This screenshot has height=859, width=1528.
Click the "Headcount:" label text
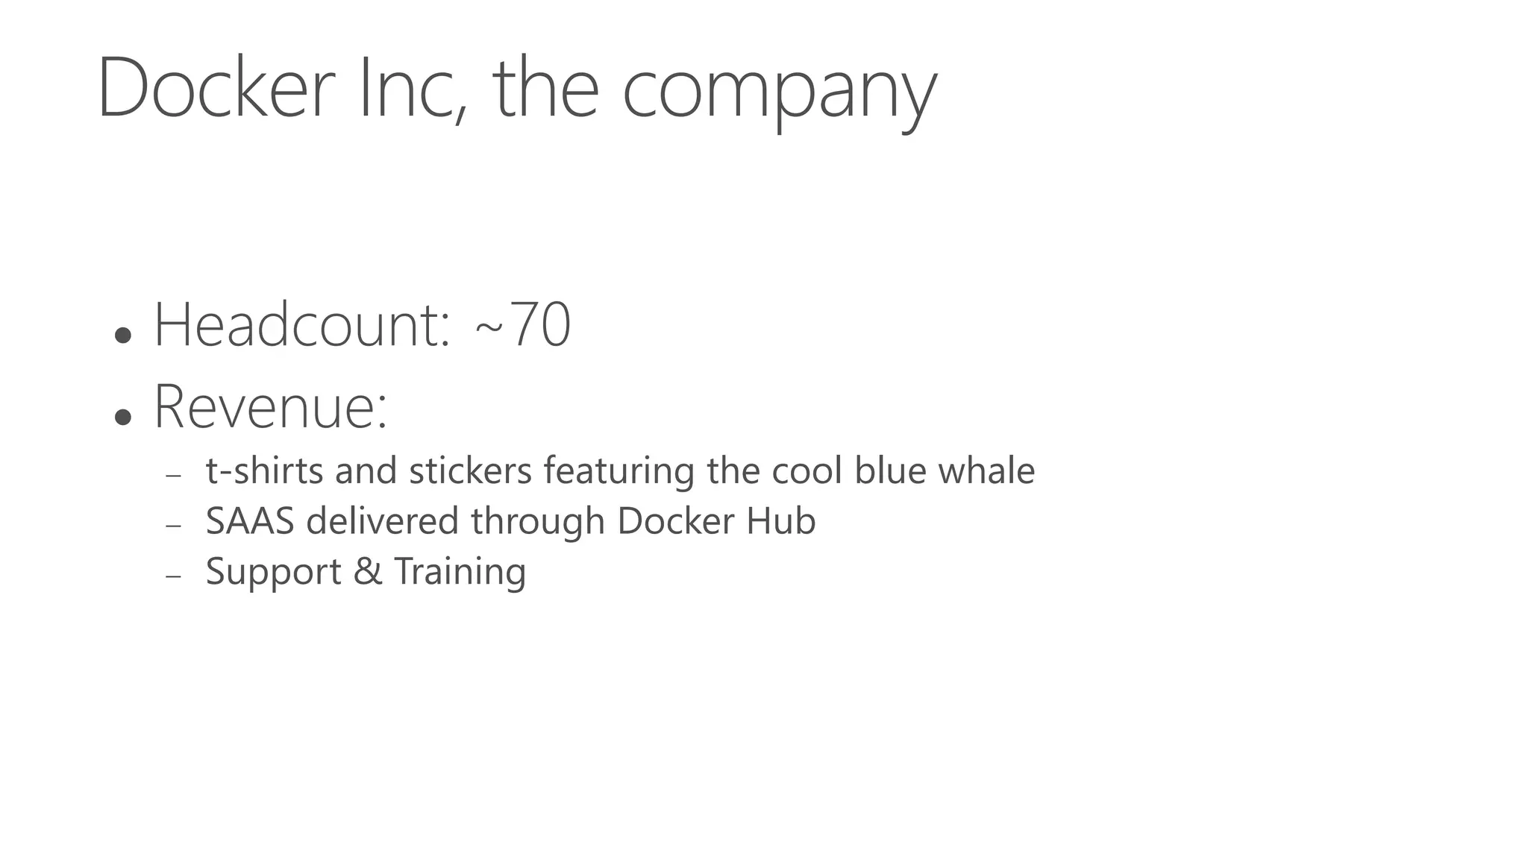[x=301, y=326]
